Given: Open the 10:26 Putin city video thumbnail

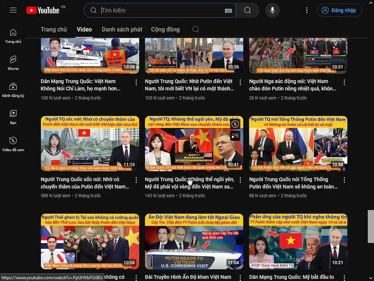Looking at the screenshot, I should (194, 56).
